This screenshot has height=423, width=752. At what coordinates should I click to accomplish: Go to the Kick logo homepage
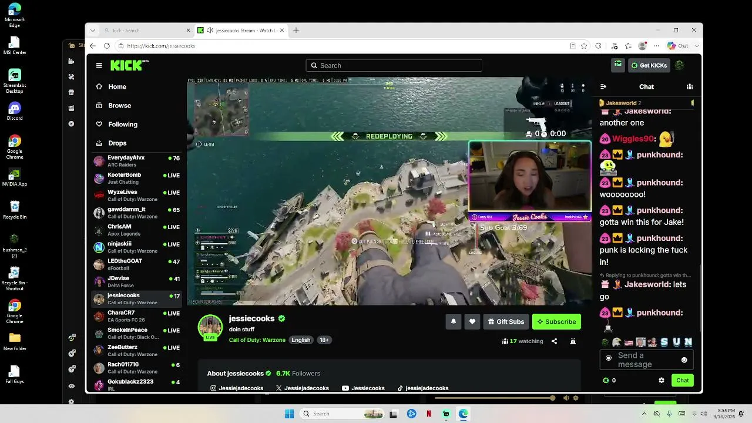(x=129, y=65)
